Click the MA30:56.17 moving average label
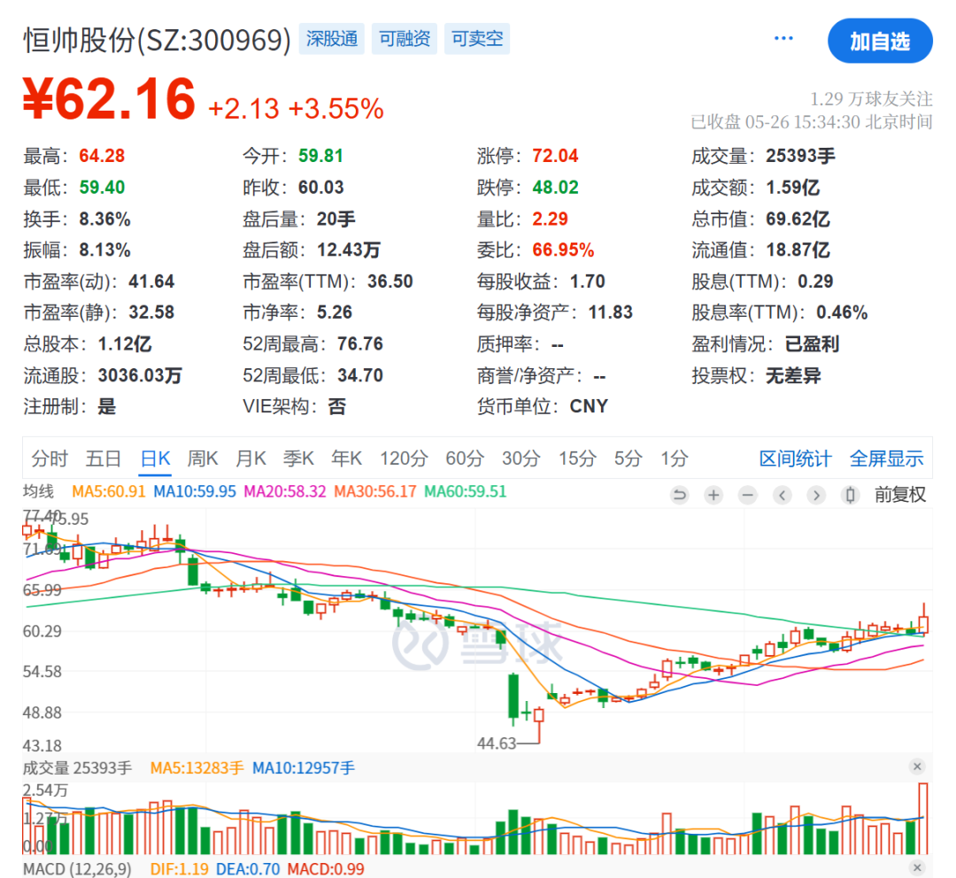Viewport: 956px width, 878px height. tap(375, 491)
